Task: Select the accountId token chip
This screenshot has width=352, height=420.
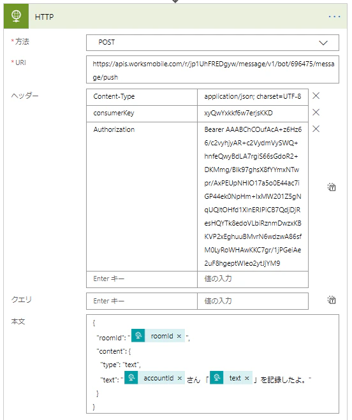Action: 155,378
